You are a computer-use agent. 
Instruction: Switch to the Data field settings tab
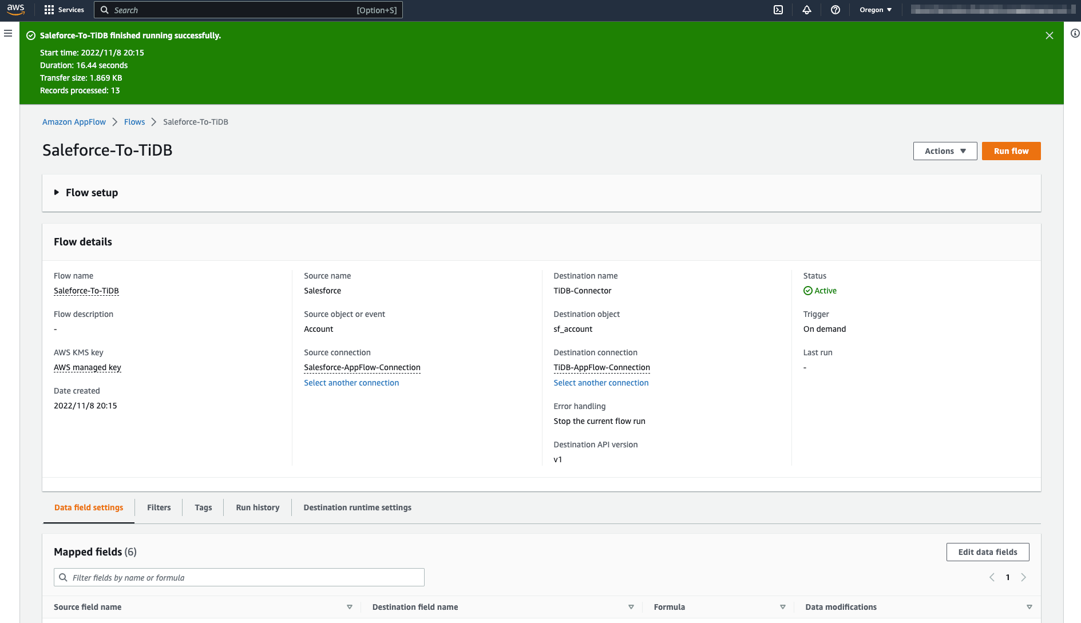pos(89,507)
